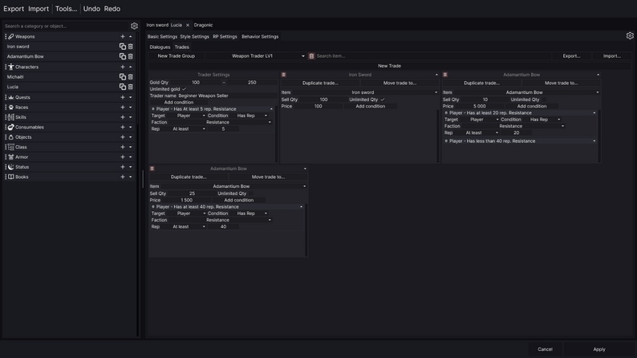Image resolution: width=637 pixels, height=358 pixels.
Task: Delete Lucia from the Characters list
Action: [131, 87]
